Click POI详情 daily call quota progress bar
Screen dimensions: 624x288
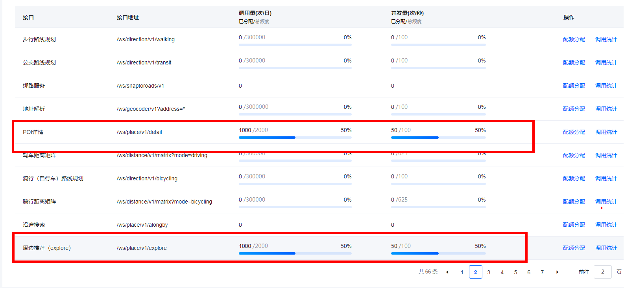295,138
